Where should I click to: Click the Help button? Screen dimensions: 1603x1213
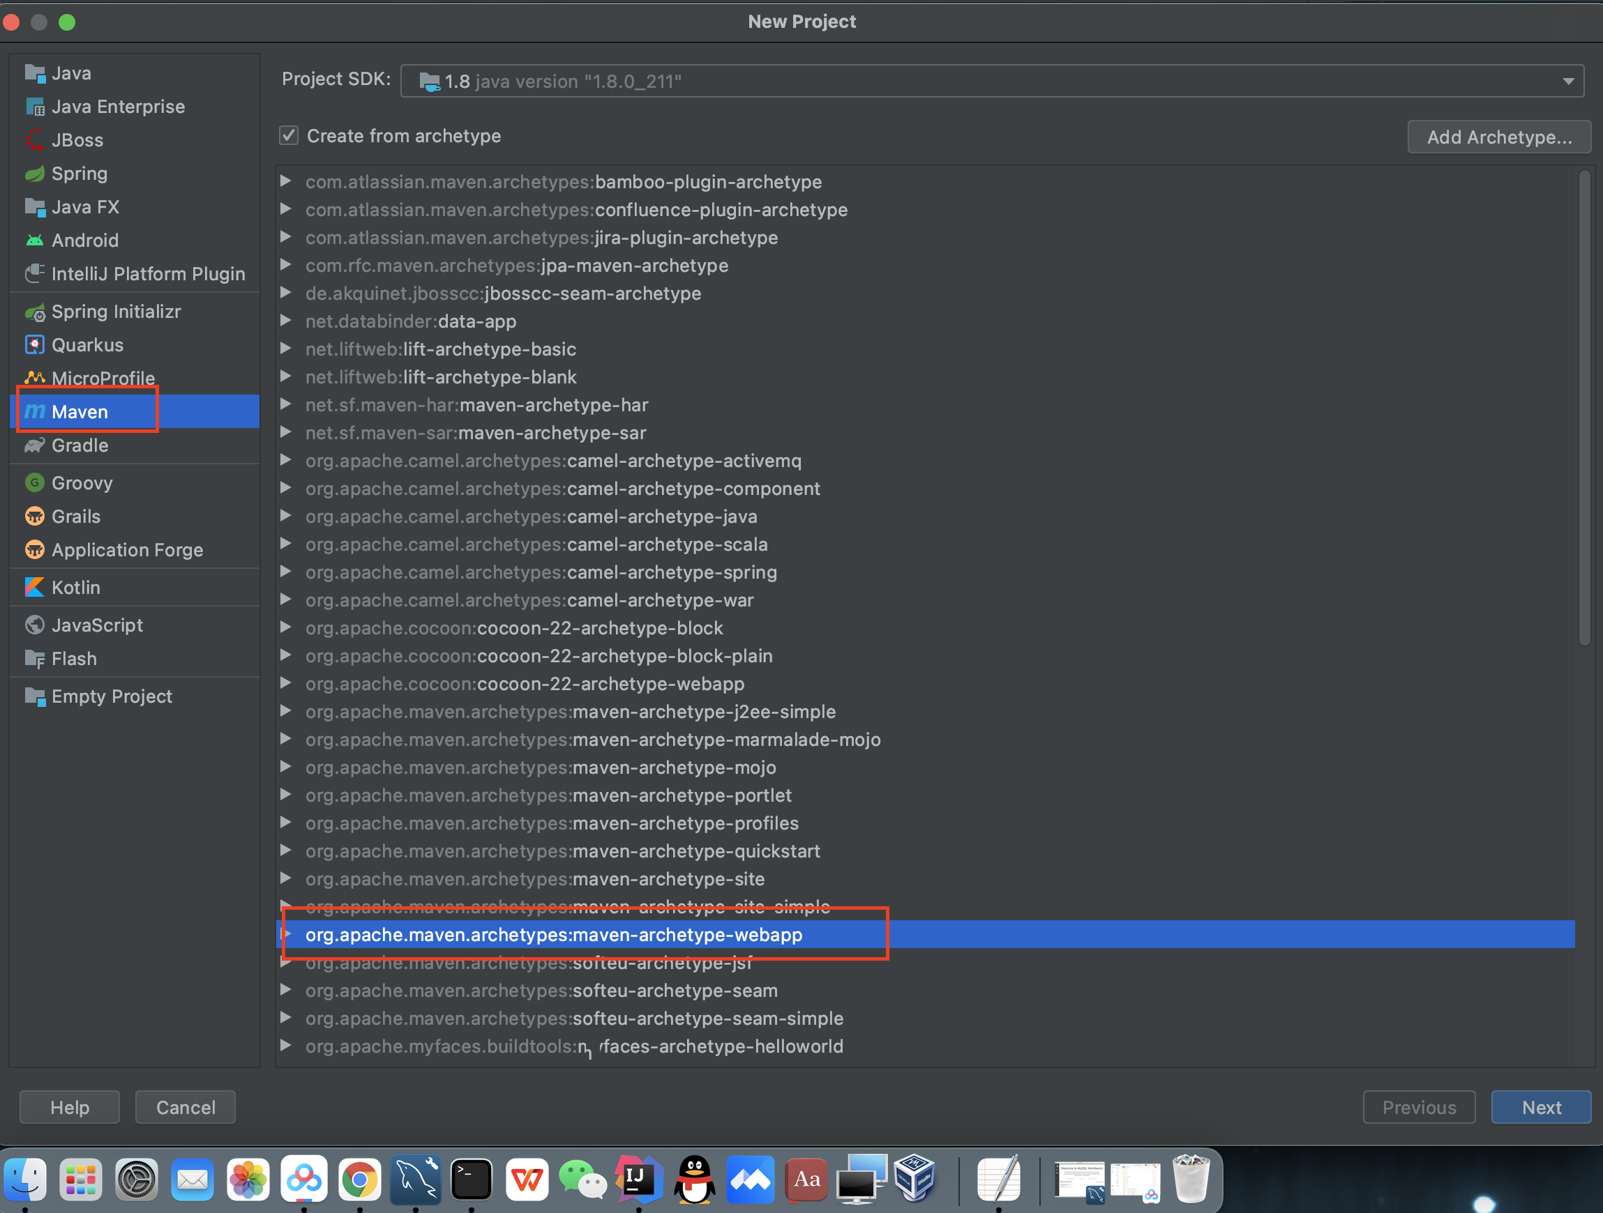point(70,1107)
